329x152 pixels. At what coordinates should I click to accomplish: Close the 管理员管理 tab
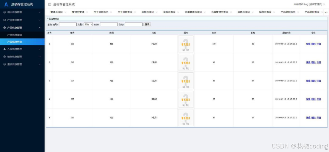[x=87, y=12]
